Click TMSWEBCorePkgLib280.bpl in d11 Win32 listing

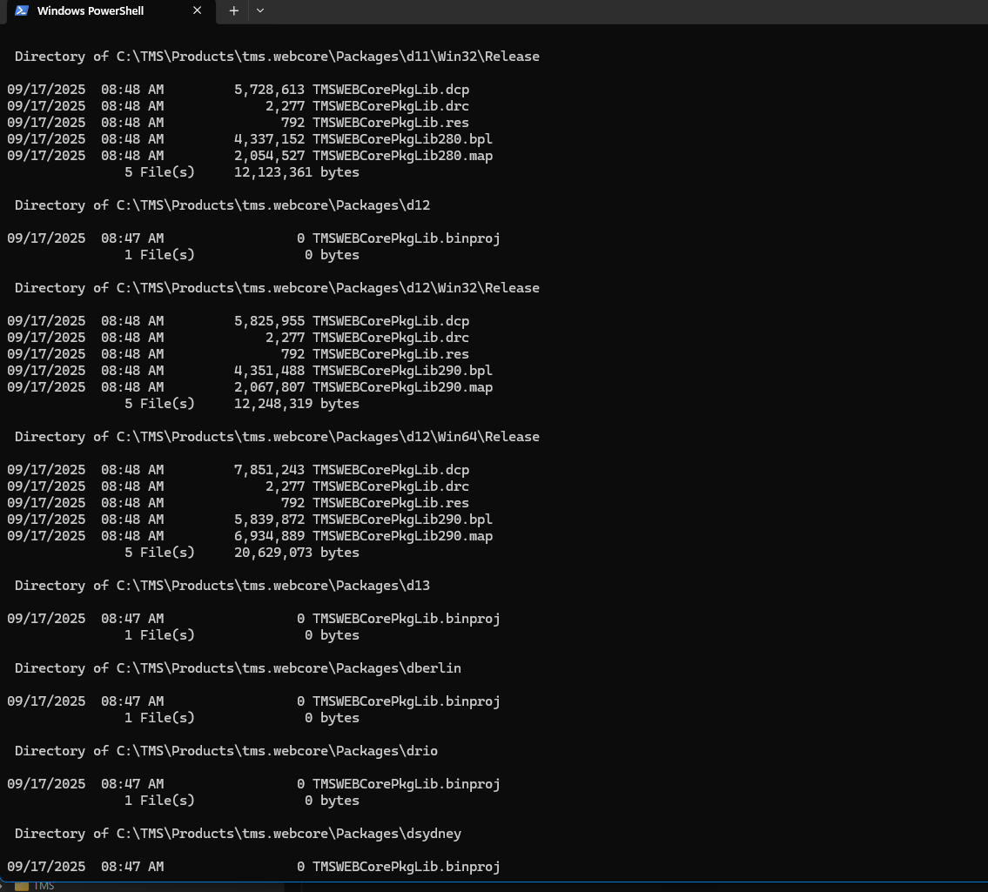pyautogui.click(x=402, y=139)
